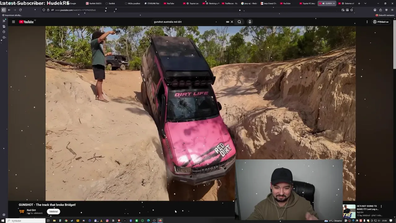This screenshot has height=223, width=396.
Task: Open the Importovat záložky bookmark item
Action: [12, 15]
